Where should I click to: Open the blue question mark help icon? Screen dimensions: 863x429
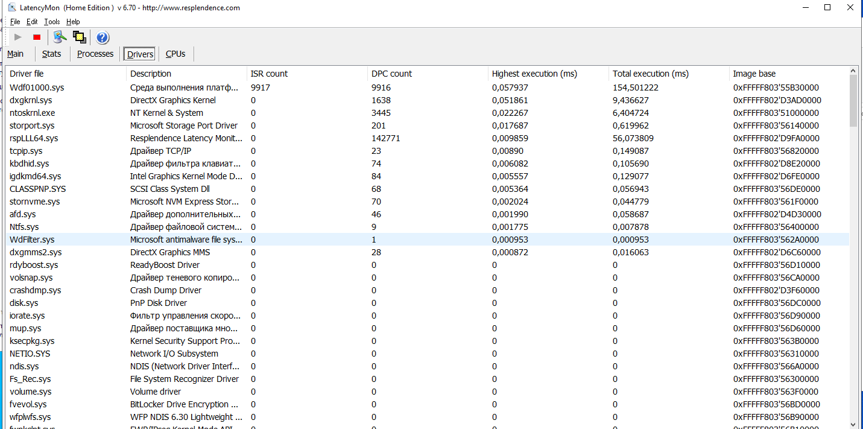103,37
